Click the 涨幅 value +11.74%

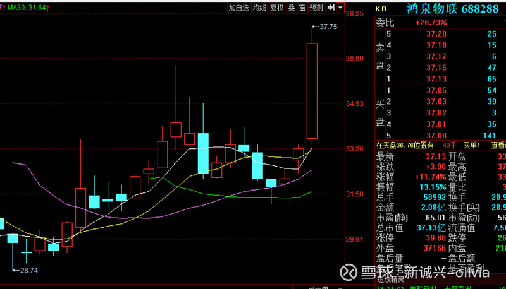point(431,177)
